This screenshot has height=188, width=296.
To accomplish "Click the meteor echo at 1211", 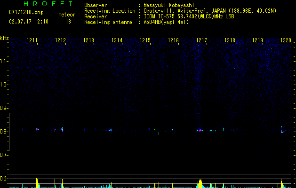I will 37,129.
